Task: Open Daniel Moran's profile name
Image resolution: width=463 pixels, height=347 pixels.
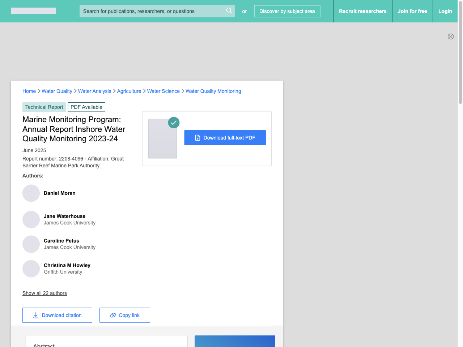Action: pyautogui.click(x=60, y=193)
